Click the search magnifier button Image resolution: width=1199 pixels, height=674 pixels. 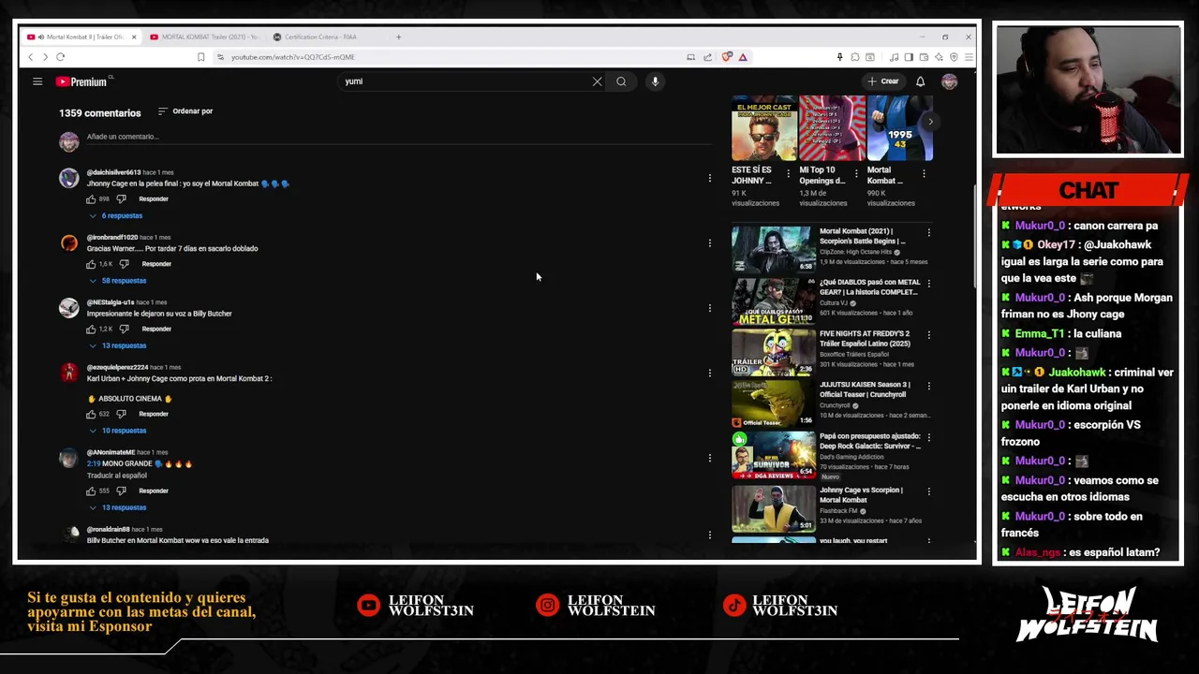[x=621, y=81]
